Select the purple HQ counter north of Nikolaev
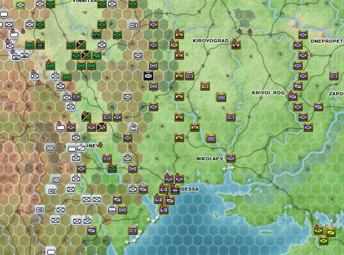Image resolution: width=344 pixels, height=255 pixels. pyautogui.click(x=231, y=117)
